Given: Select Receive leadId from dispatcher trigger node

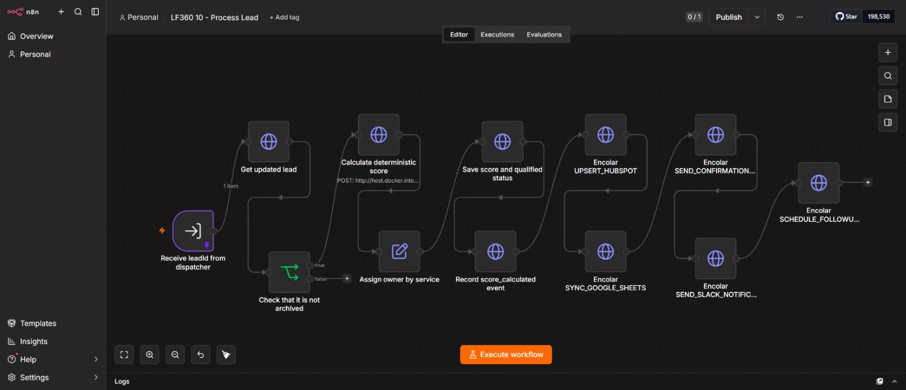Looking at the screenshot, I should [193, 231].
